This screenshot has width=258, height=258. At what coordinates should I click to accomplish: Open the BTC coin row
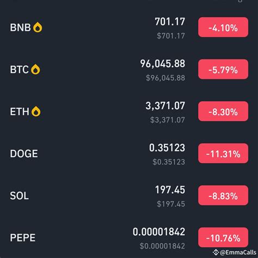coord(129,70)
